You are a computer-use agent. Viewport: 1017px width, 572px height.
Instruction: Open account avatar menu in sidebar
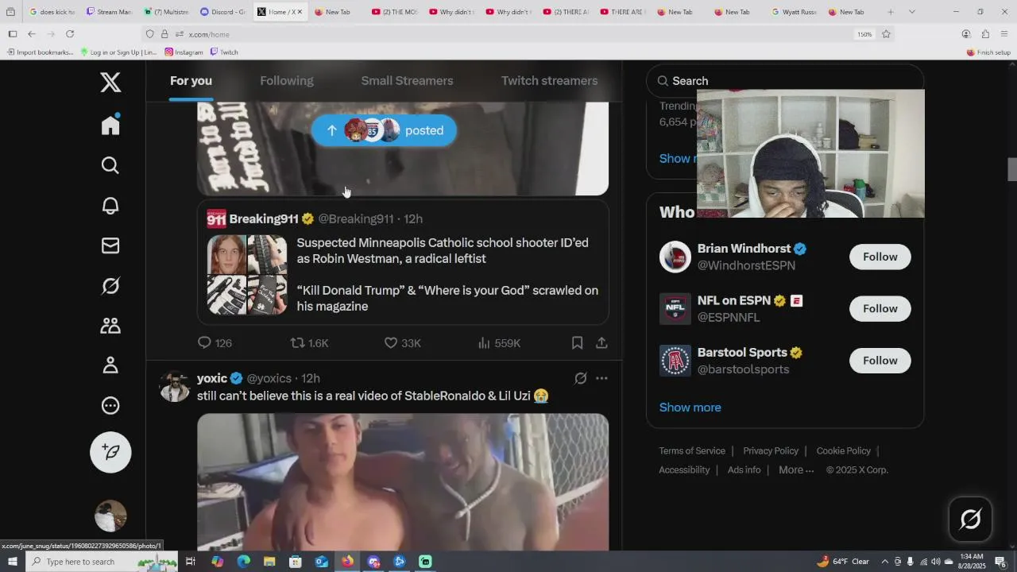[110, 516]
